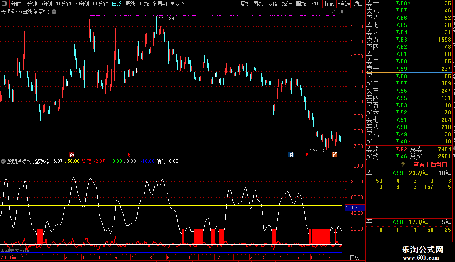The width and height of the screenshot is (455, 262).
Task: Click the 查看千档盘口 link
Action: pyautogui.click(x=430, y=165)
